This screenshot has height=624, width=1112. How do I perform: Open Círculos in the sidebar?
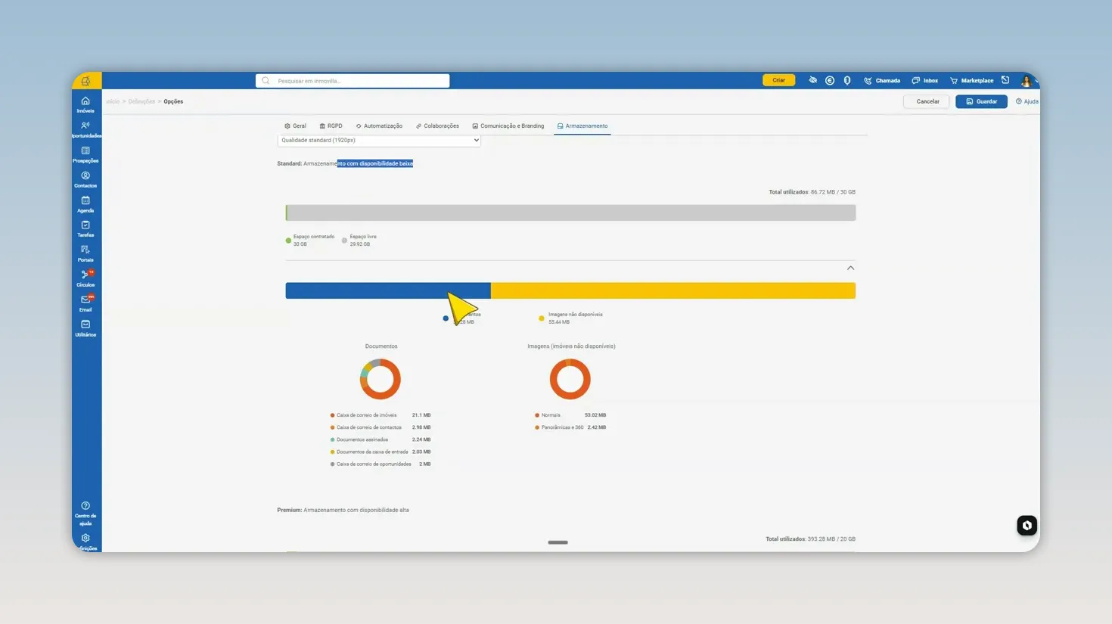[85, 279]
